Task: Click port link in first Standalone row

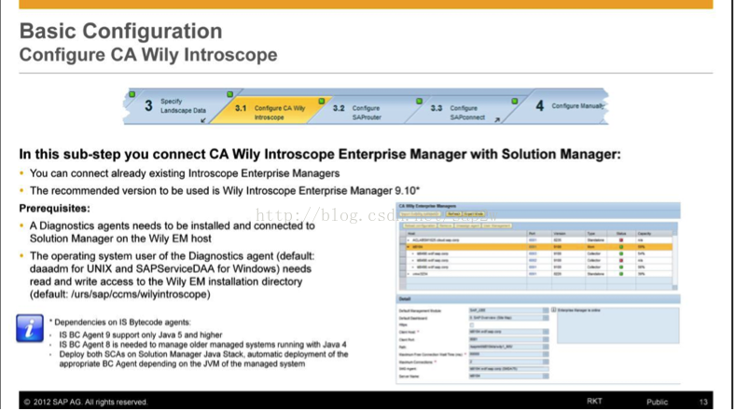Action: pyautogui.click(x=533, y=240)
